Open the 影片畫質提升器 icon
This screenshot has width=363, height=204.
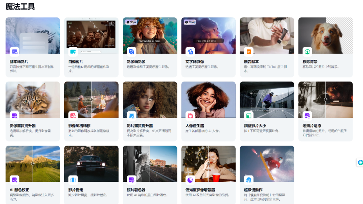(x=131, y=115)
